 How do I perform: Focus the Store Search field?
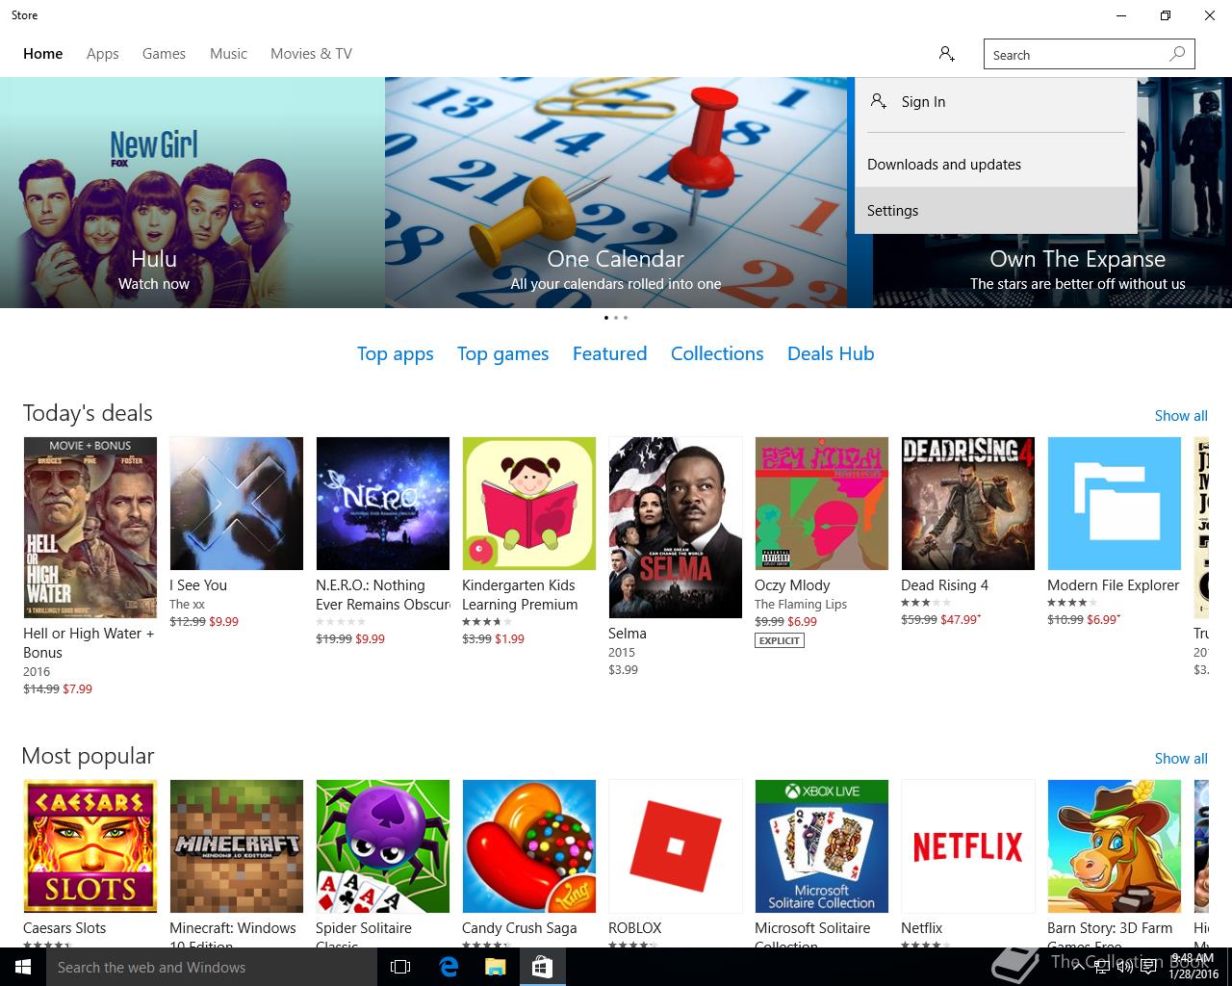coord(1077,54)
